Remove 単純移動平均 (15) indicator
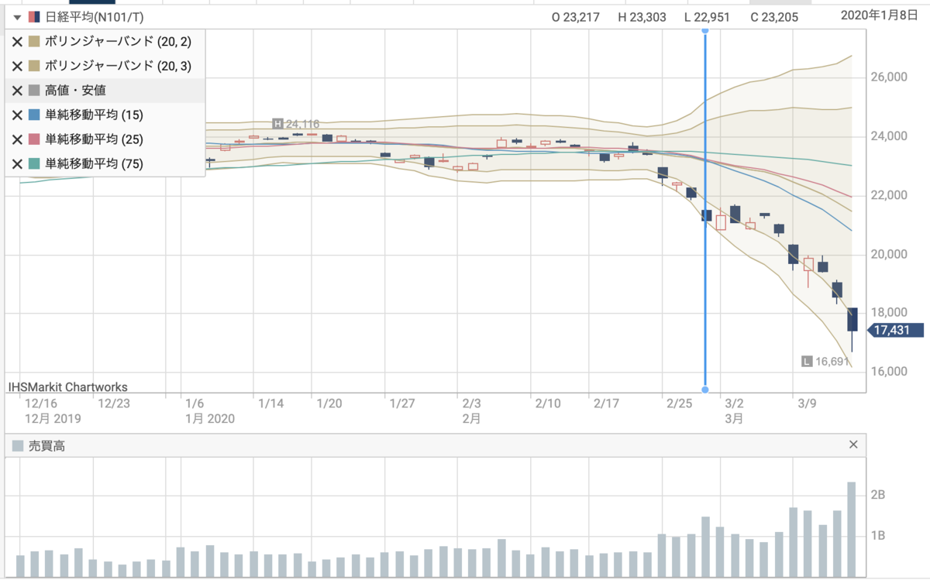 click(17, 115)
